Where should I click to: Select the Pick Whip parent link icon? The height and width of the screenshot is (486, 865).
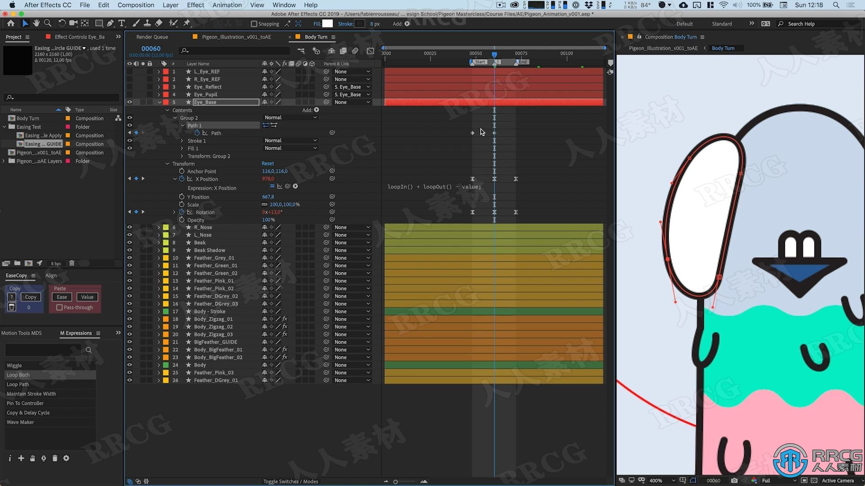326,71
